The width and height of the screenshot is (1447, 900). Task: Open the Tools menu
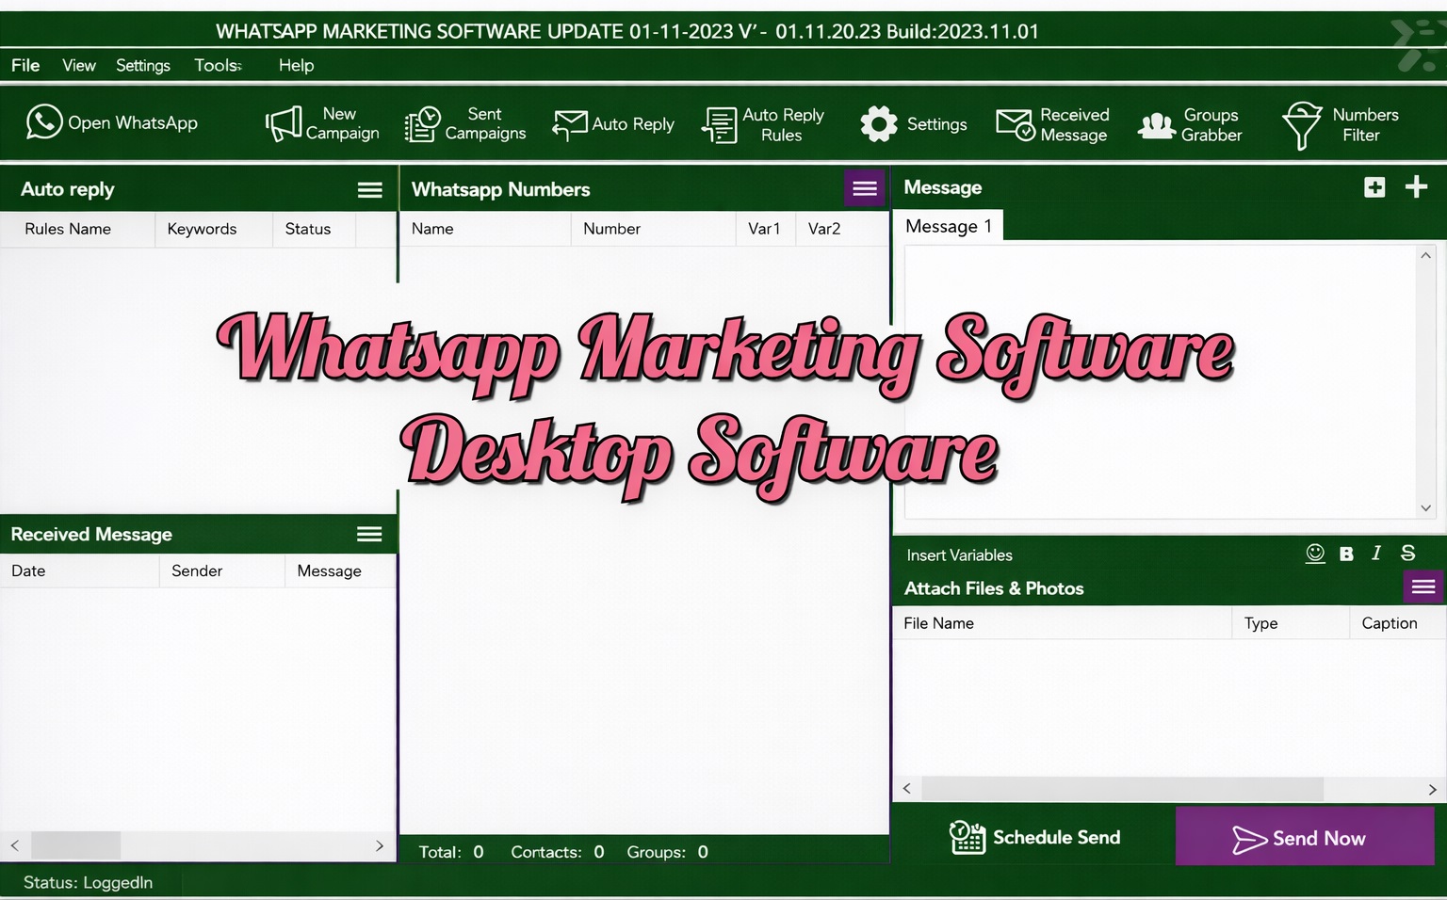pos(219,65)
